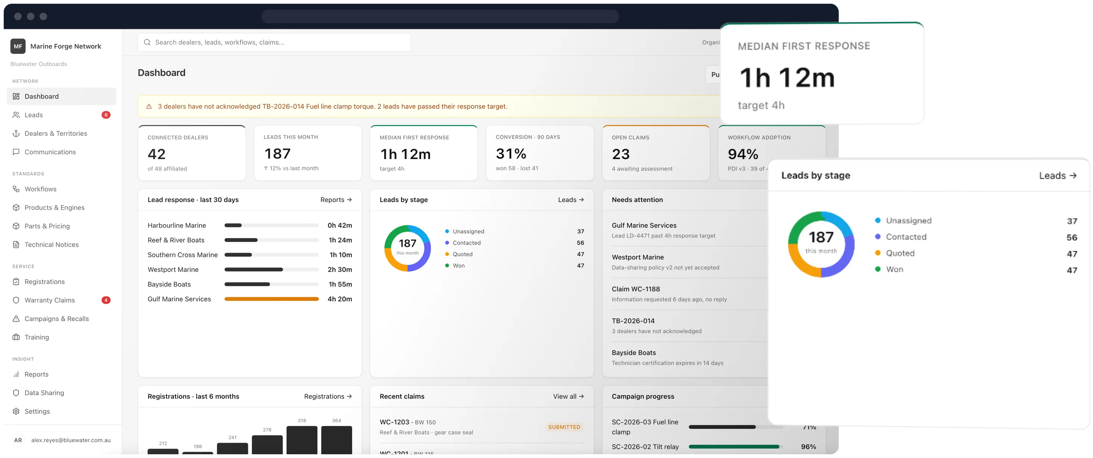Click the red 6 badge beside Leads
1093x458 pixels.
[106, 115]
